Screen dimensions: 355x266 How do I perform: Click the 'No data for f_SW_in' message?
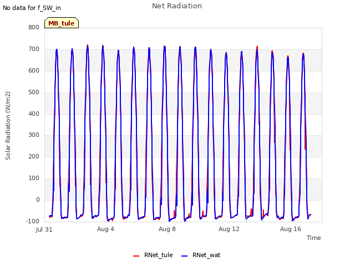point(32,8)
